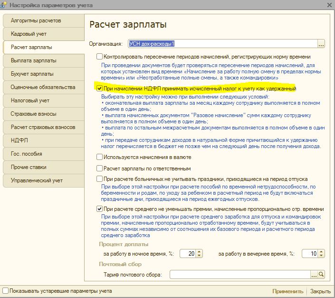Click the Закрыть button
Viewport: 335px width, 298px height.
320,291
